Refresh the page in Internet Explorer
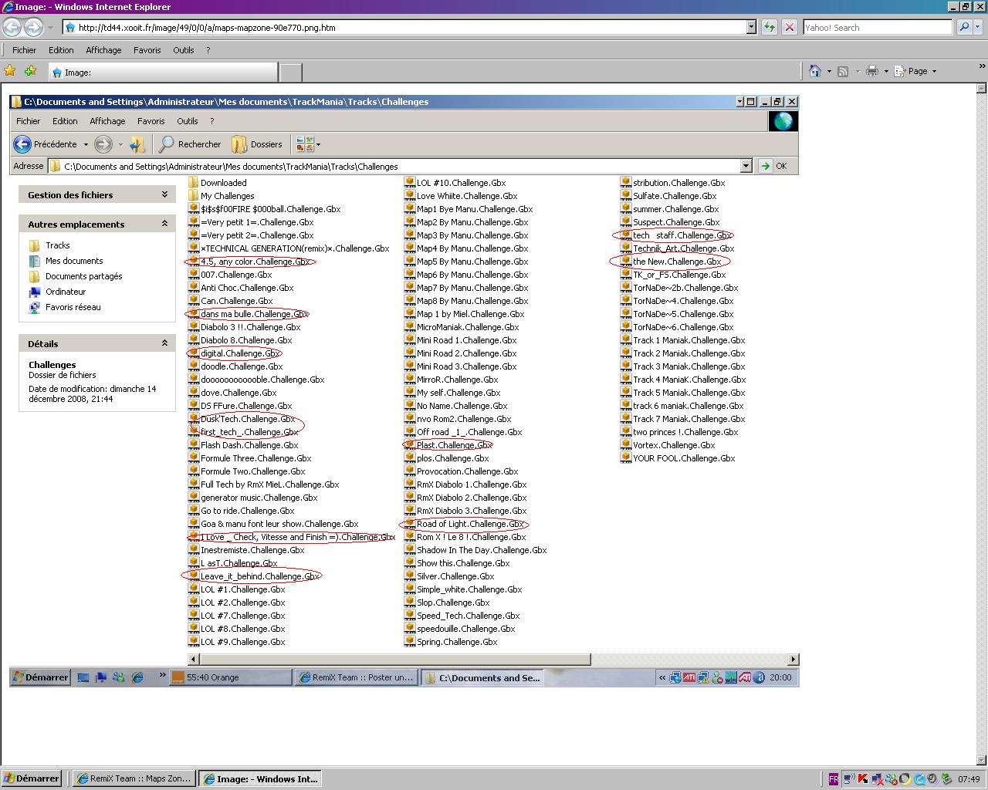 (x=770, y=27)
